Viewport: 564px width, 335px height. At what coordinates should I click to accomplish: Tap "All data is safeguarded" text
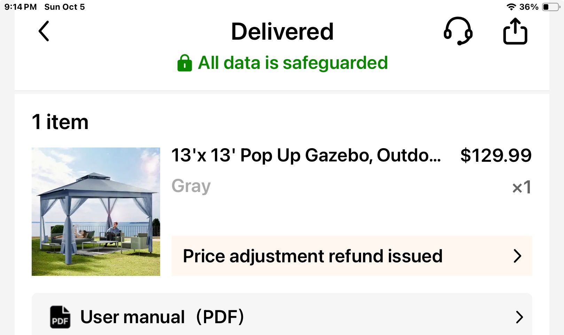[x=292, y=63]
